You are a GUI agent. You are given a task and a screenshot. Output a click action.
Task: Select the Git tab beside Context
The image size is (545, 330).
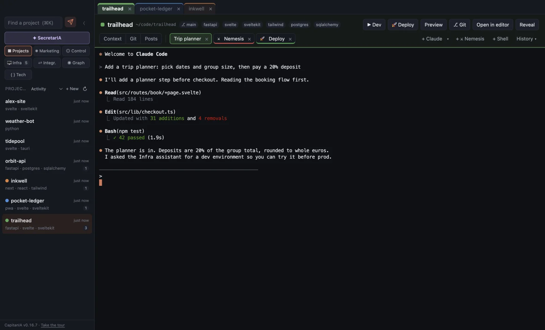(133, 39)
